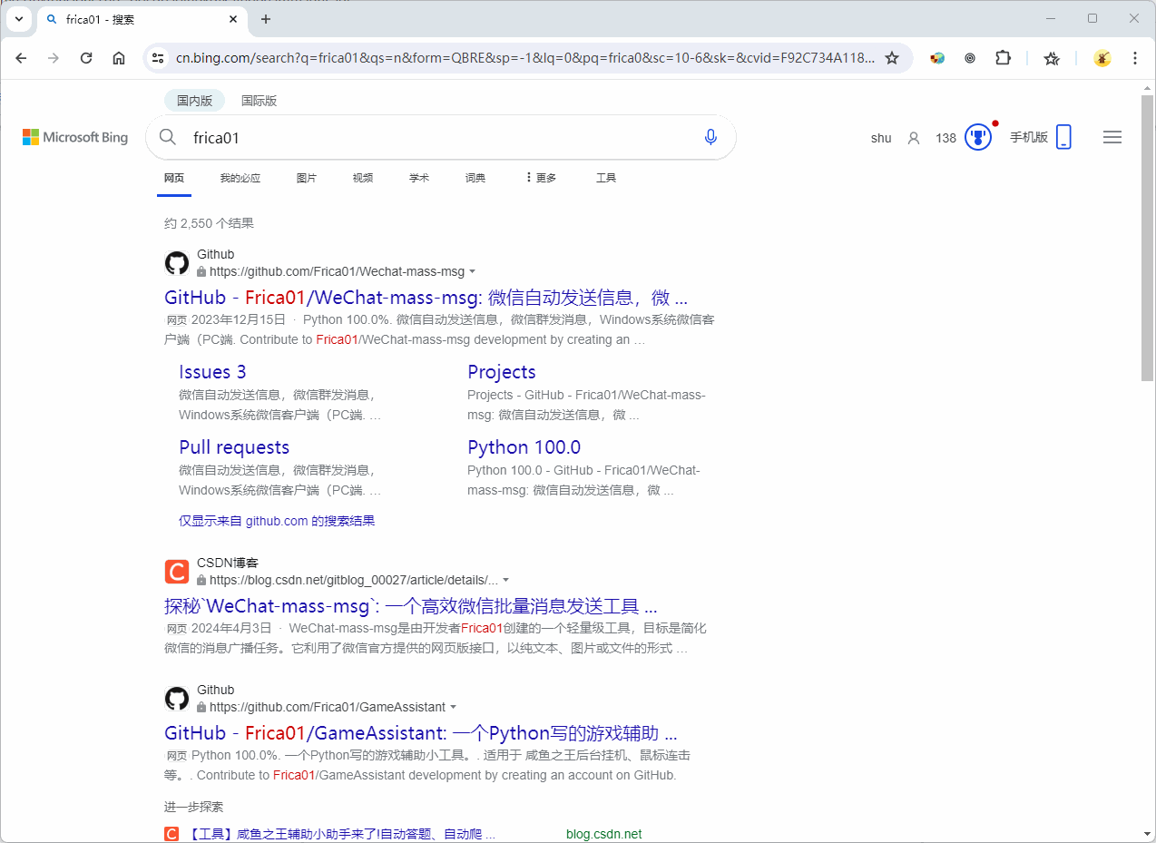Viewport: 1156px width, 843px height.
Task: Click 仅显示来自 github.com 的搜索结果
Action: [x=277, y=521]
